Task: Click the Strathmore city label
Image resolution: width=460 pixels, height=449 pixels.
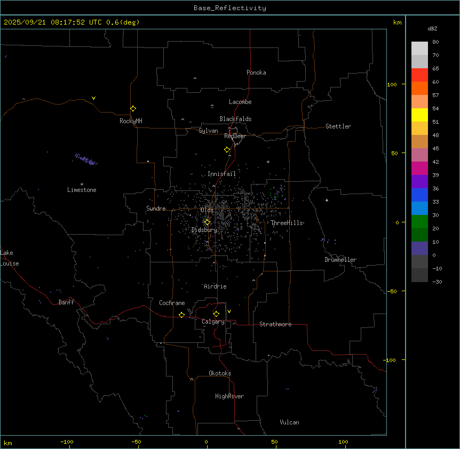Action: (x=275, y=324)
